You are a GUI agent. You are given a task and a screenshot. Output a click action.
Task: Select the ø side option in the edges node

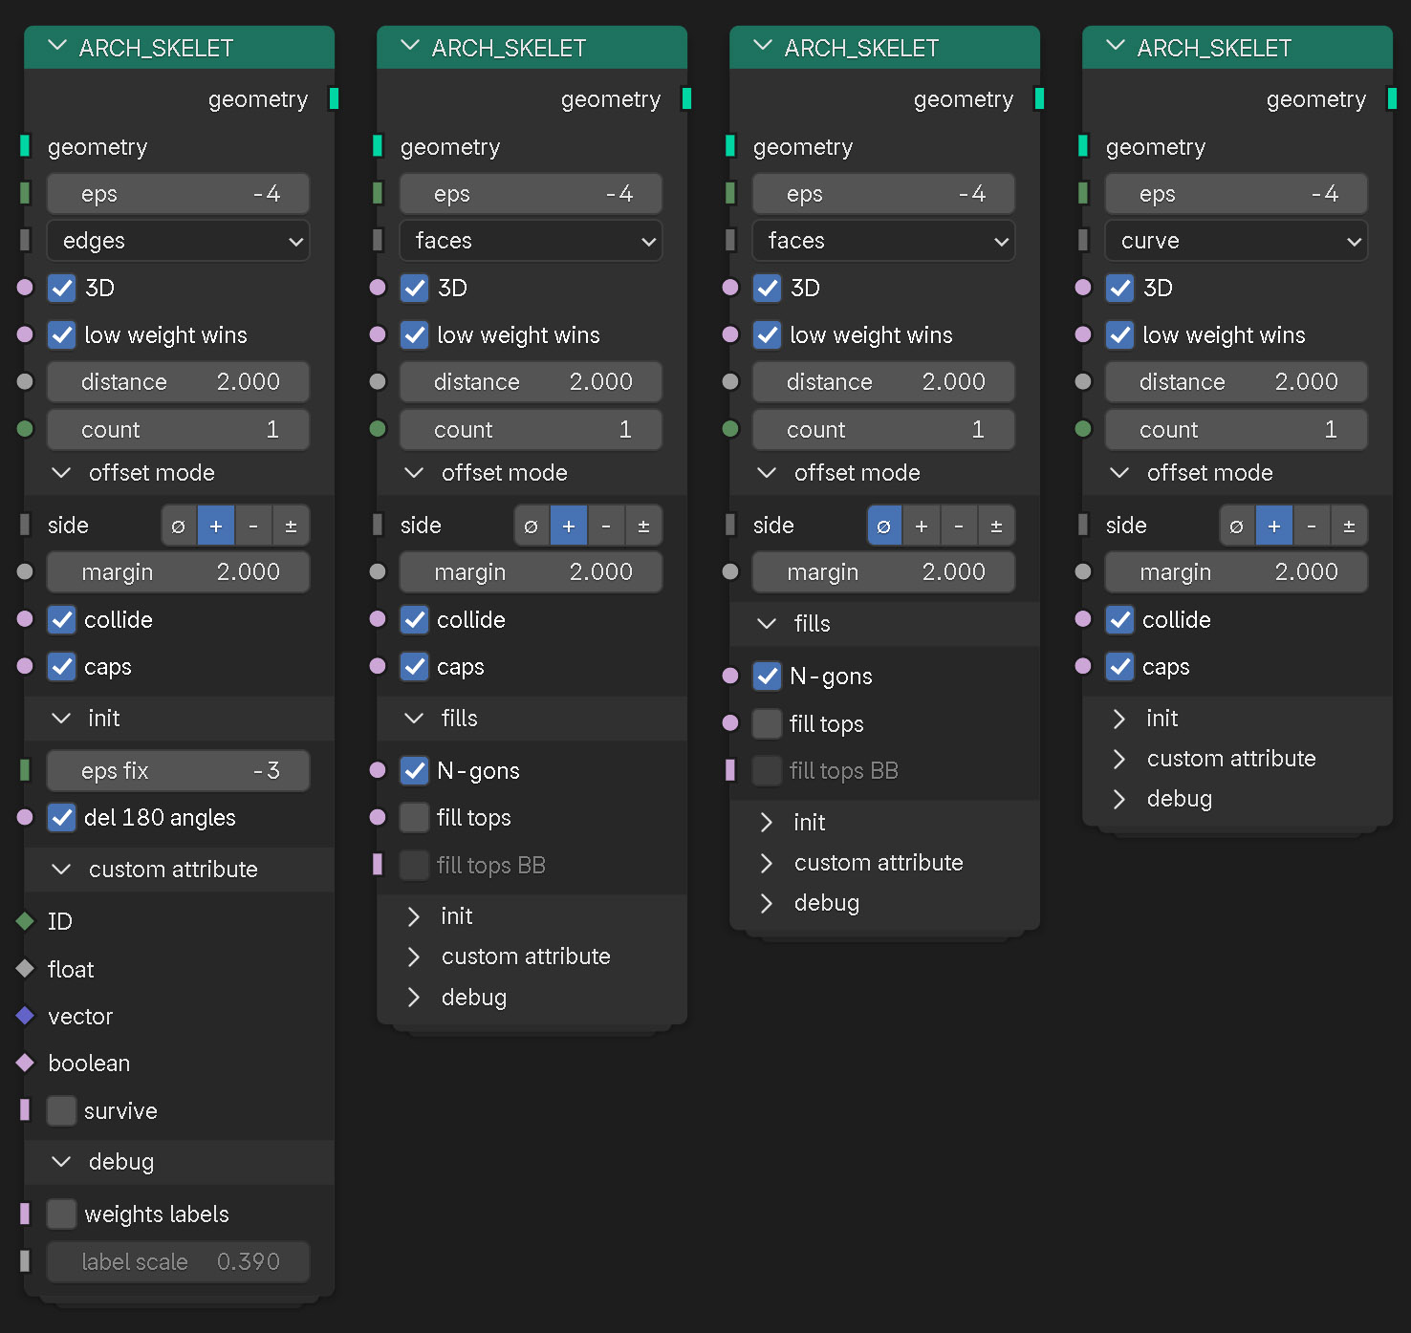pyautogui.click(x=179, y=526)
